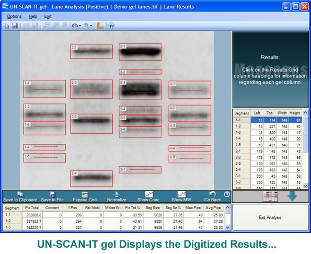Click Save to File
This screenshot has height=254, width=311.
52,197
